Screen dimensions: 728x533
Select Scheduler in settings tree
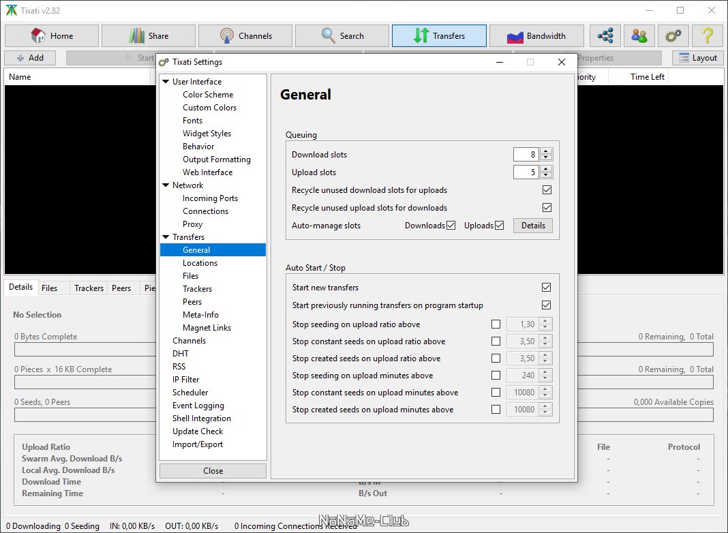[190, 393]
